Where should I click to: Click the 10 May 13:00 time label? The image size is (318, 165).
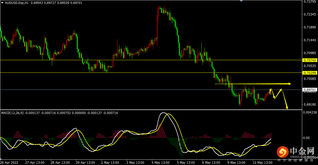[x=262, y=162]
